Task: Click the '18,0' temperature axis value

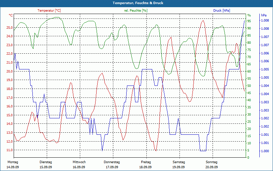Action: (10, 89)
